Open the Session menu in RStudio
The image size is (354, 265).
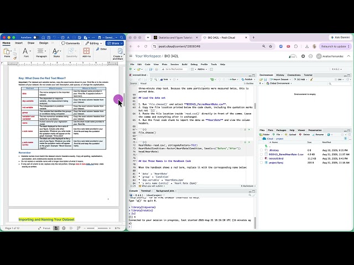point(175,64)
